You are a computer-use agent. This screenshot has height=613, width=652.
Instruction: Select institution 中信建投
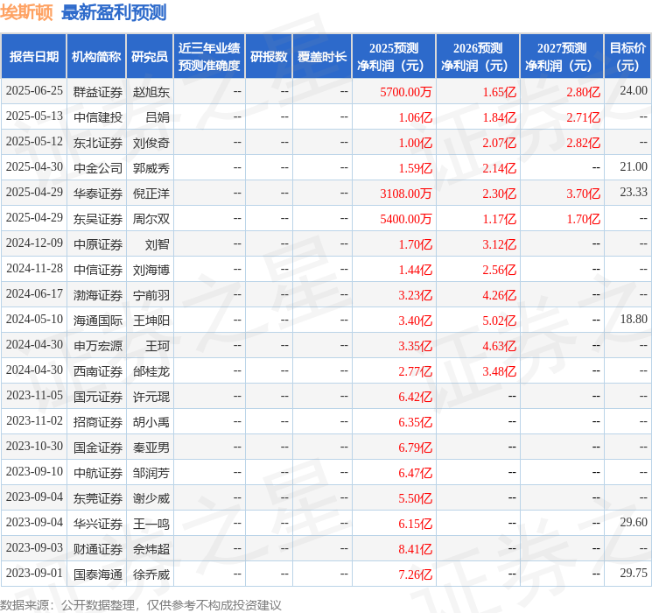(x=98, y=117)
